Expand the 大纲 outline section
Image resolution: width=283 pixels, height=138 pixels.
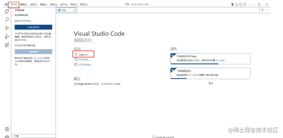tap(33, 136)
